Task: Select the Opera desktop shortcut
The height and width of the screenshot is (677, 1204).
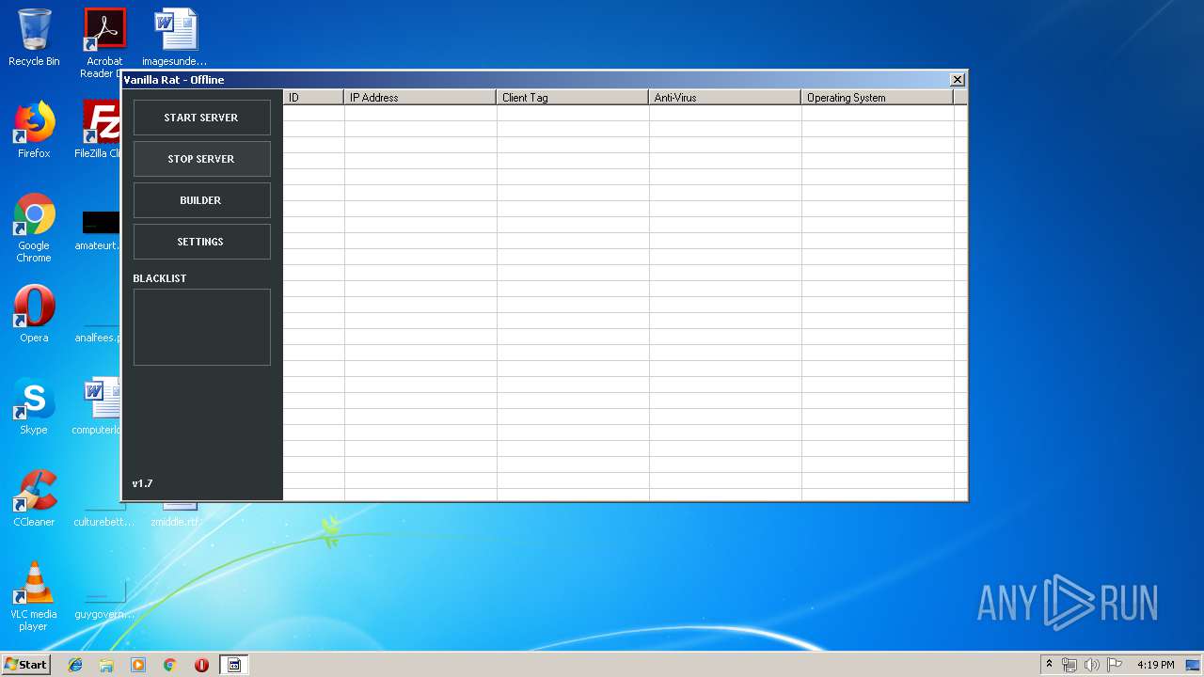Action: (x=34, y=314)
